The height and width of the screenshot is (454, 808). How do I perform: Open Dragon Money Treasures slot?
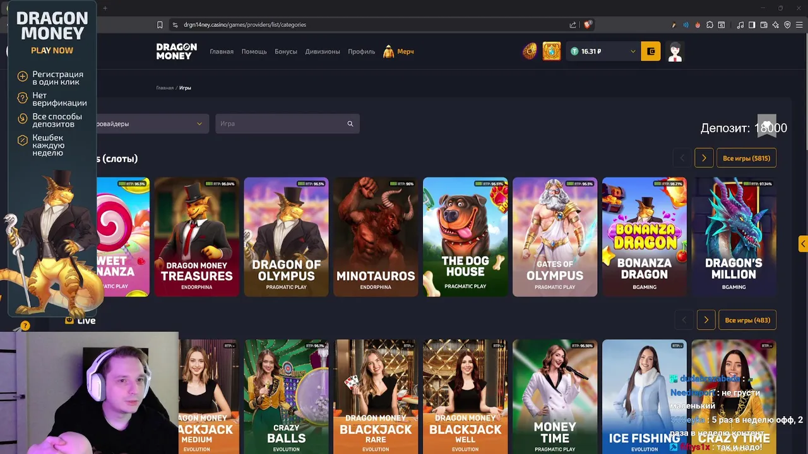196,237
